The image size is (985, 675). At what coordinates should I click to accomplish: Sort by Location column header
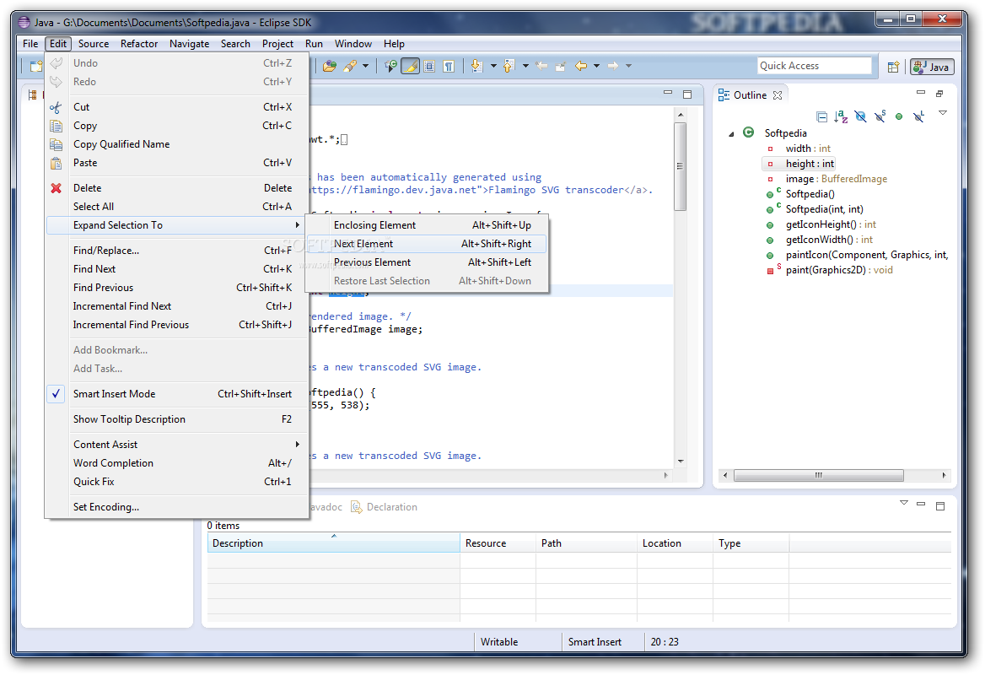676,543
